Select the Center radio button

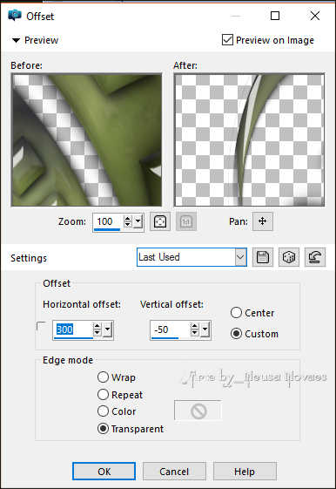236,312
